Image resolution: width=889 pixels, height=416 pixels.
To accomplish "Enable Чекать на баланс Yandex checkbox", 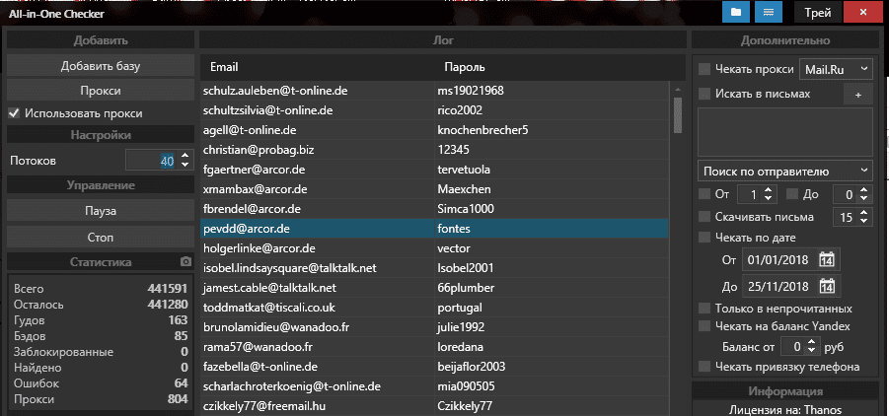I will point(704,326).
